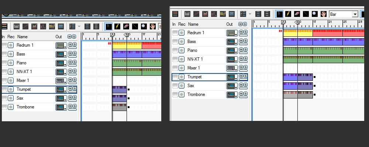This screenshot has height=147, width=369.
Task: Mute the Trumpet track in the right window
Action: coord(241,76)
